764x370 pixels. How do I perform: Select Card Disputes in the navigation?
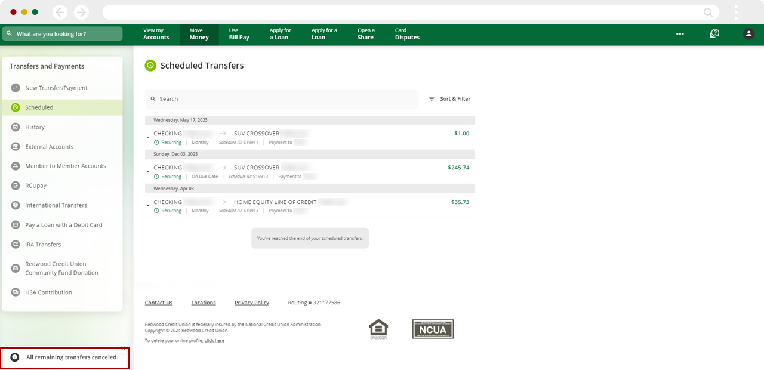click(x=406, y=33)
